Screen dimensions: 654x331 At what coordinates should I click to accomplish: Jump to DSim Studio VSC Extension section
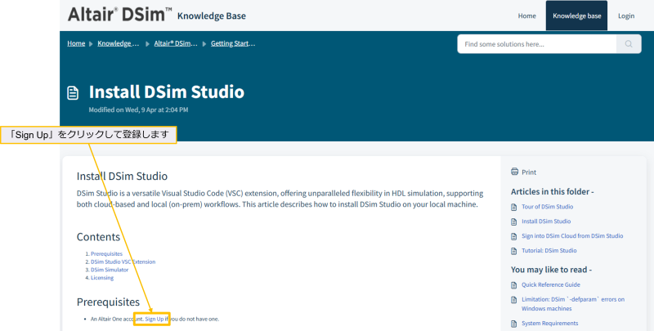(123, 262)
